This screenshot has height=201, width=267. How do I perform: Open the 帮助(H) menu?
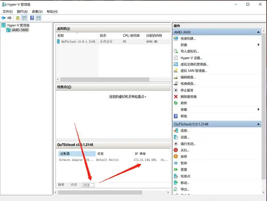[x=52, y=12]
